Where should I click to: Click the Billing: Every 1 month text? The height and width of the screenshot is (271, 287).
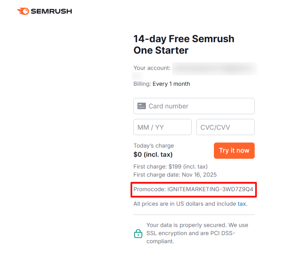(x=162, y=83)
